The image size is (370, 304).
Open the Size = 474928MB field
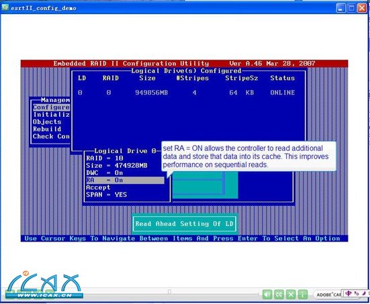tap(117, 166)
